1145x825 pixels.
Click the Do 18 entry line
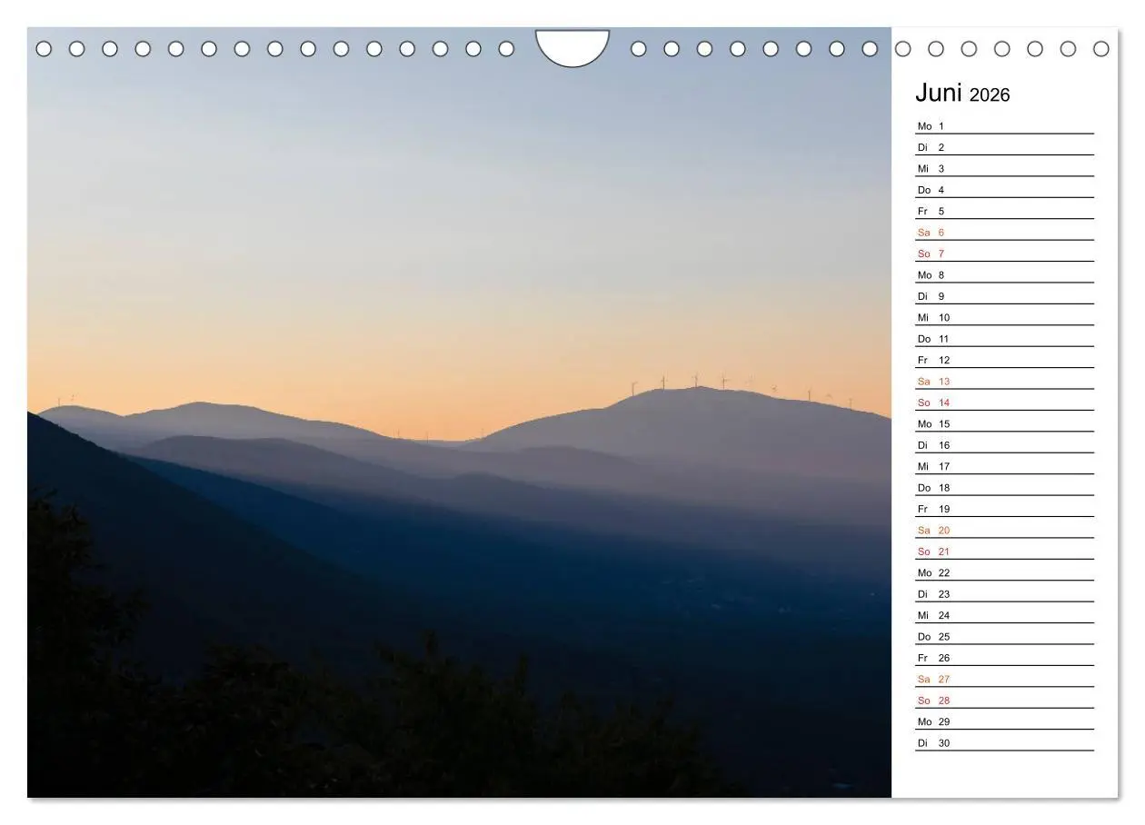click(1004, 488)
